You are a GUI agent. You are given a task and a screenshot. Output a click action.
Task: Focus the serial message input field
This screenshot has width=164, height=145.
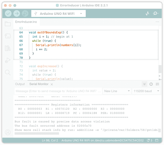pyautogui.click(x=58, y=91)
